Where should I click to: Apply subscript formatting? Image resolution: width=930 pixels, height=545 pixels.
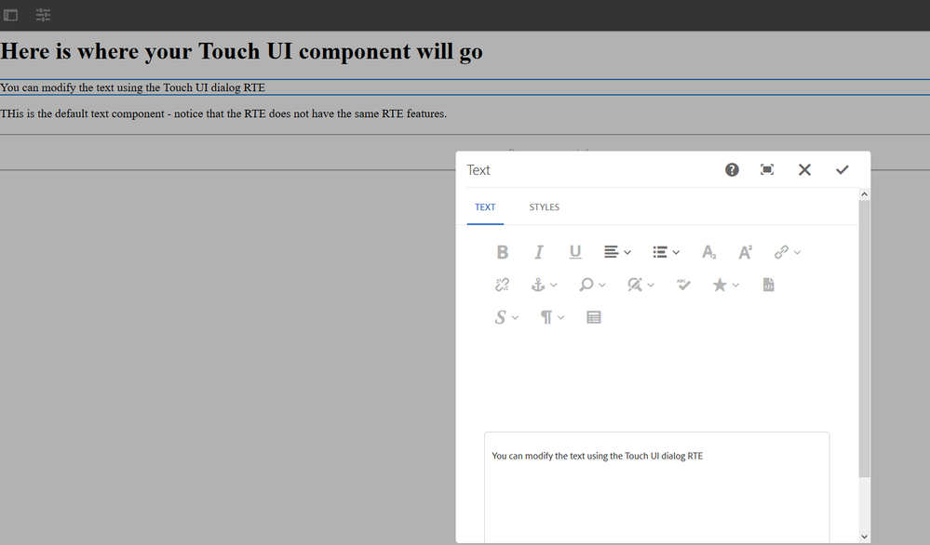tap(708, 252)
